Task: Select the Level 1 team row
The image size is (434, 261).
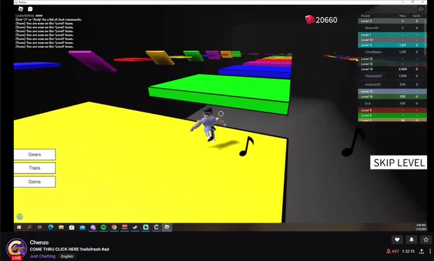Action: 393,35
